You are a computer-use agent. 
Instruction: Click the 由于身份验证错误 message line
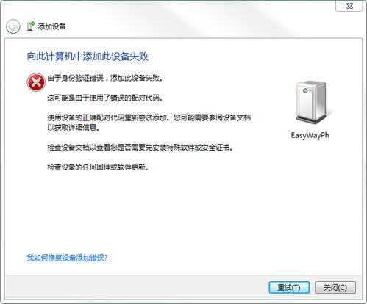105,78
